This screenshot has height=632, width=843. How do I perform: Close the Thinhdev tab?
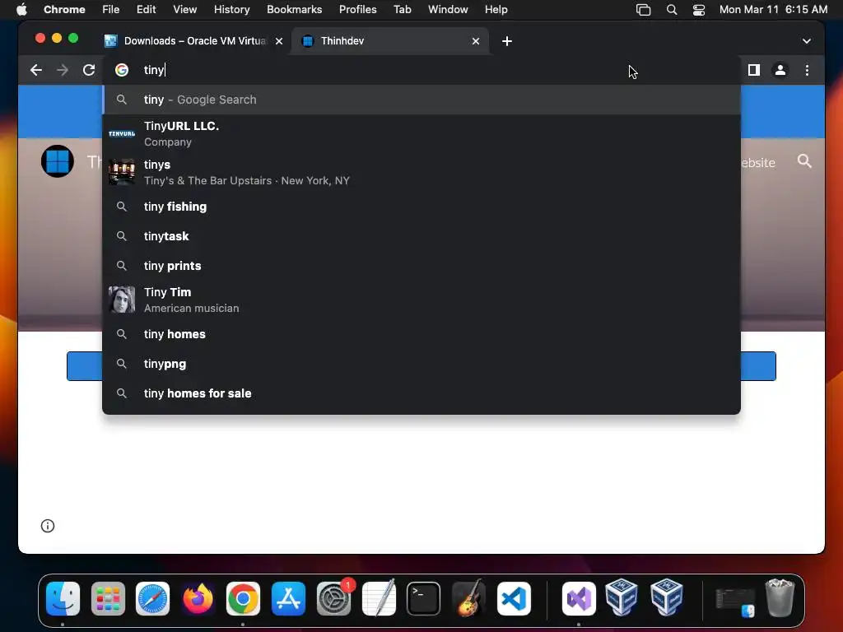point(476,41)
